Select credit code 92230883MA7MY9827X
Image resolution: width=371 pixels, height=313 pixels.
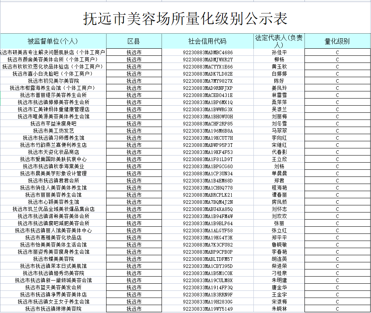pos(208,81)
